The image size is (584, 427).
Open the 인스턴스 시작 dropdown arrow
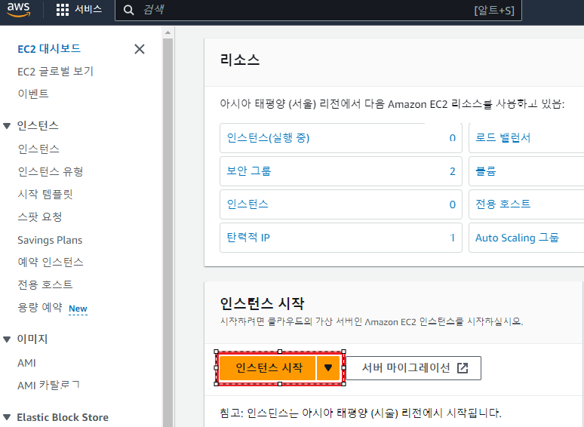(328, 368)
